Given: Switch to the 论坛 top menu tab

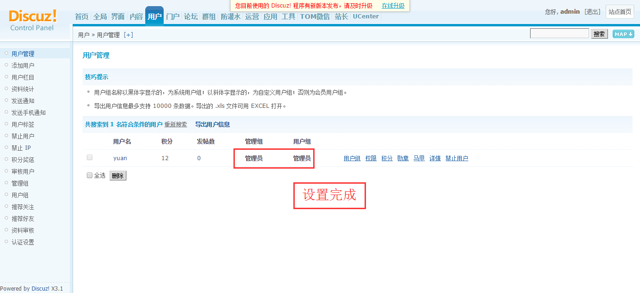Looking at the screenshot, I should tap(191, 16).
